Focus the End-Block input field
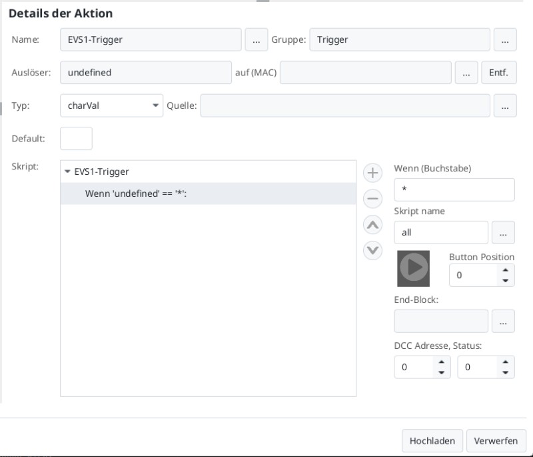The height and width of the screenshot is (457, 533). pos(441,321)
